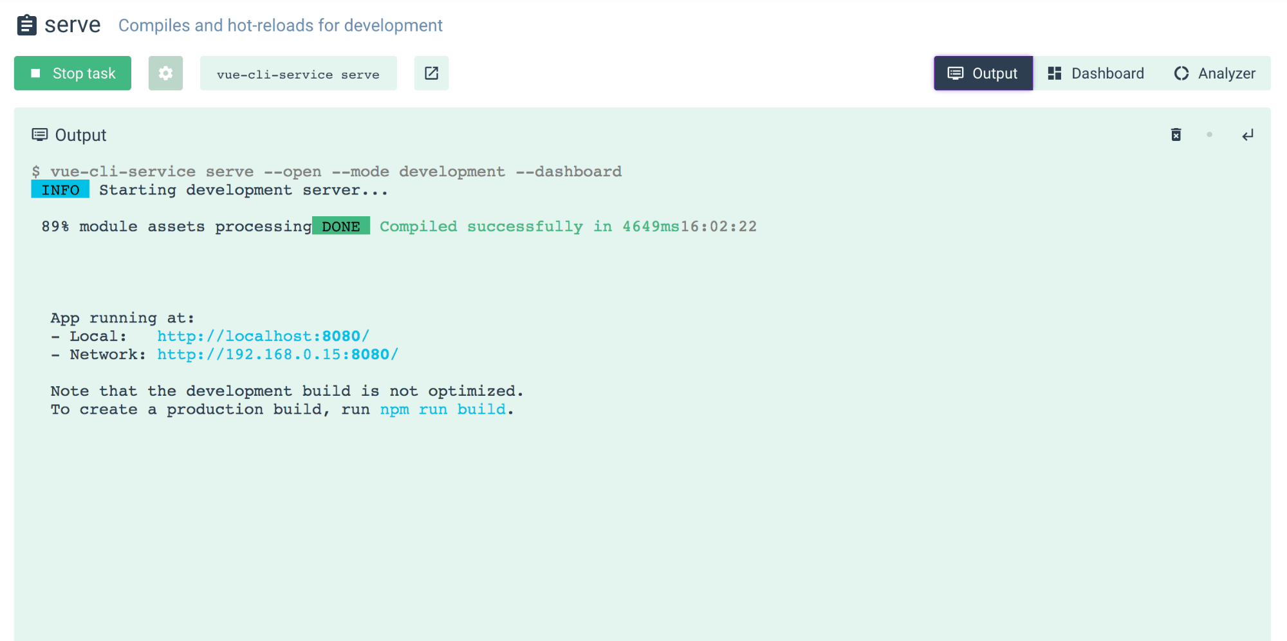Click the serve task clipboard icon
1287x641 pixels.
click(x=26, y=25)
